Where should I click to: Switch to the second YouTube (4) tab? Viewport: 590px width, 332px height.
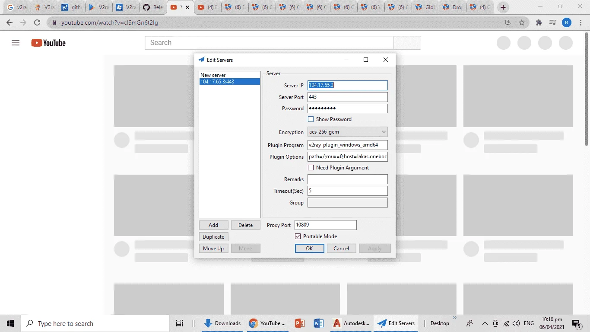[x=207, y=7]
